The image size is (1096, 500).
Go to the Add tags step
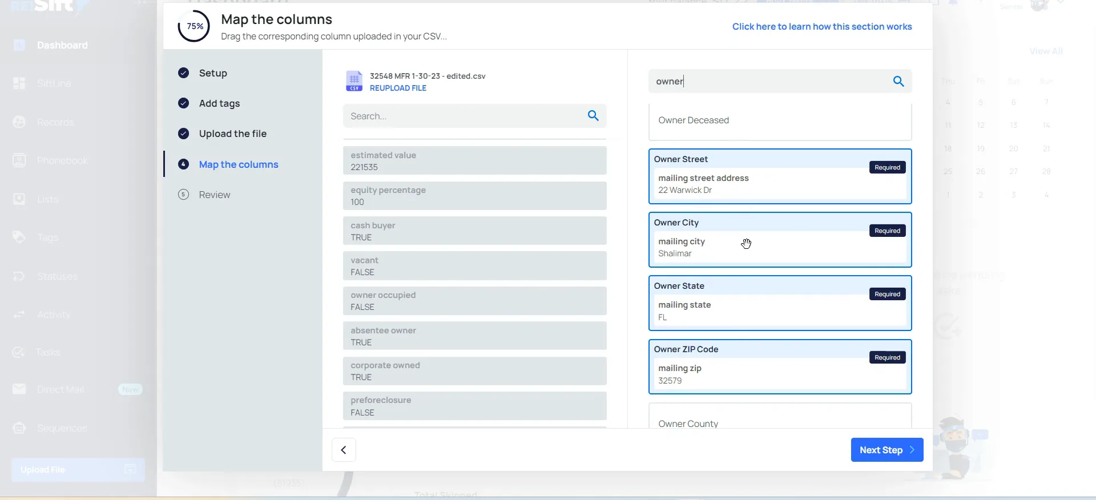click(219, 103)
